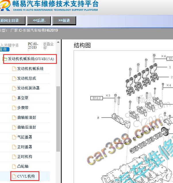Open the 正时盖罩 entry
This screenshot has width=173, height=183.
25,147
